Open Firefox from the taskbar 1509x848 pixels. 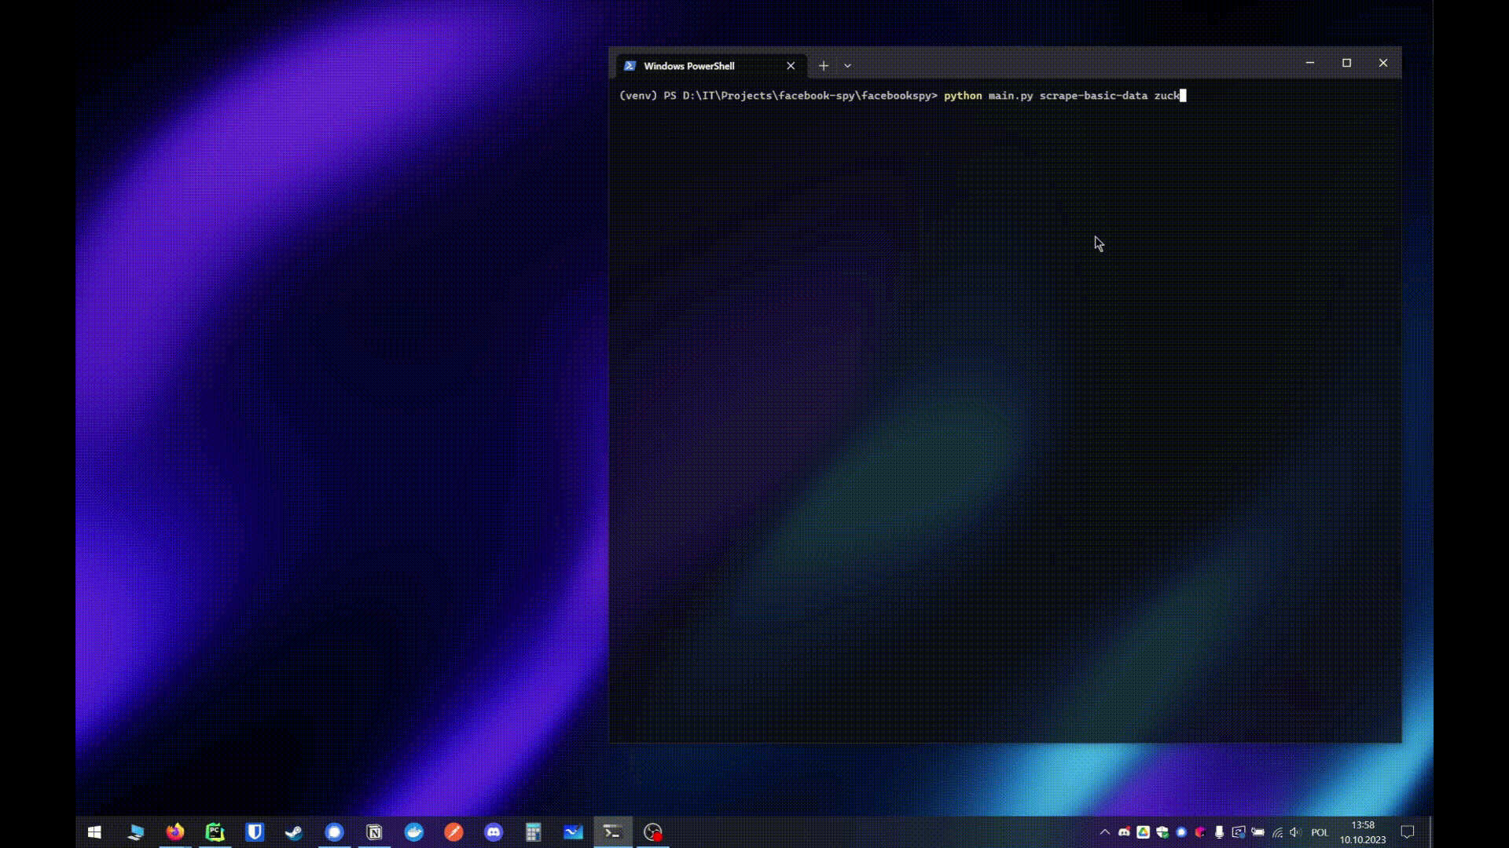tap(174, 832)
